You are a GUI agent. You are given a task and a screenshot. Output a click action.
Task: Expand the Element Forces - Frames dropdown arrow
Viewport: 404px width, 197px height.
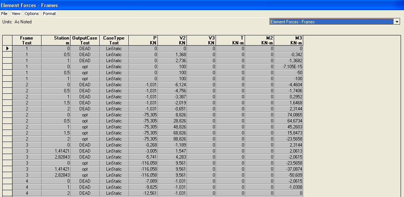(x=397, y=22)
